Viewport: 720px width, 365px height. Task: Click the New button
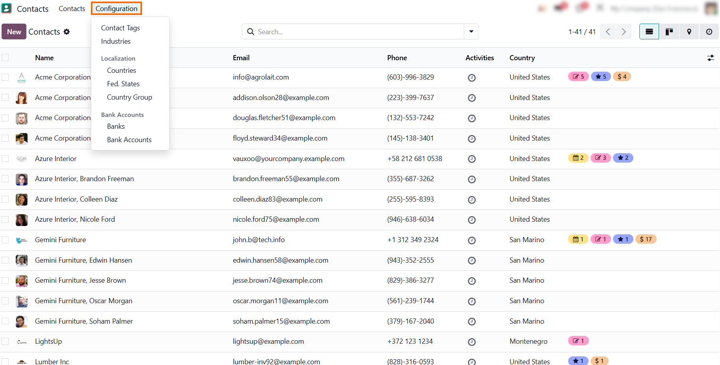pyautogui.click(x=14, y=31)
